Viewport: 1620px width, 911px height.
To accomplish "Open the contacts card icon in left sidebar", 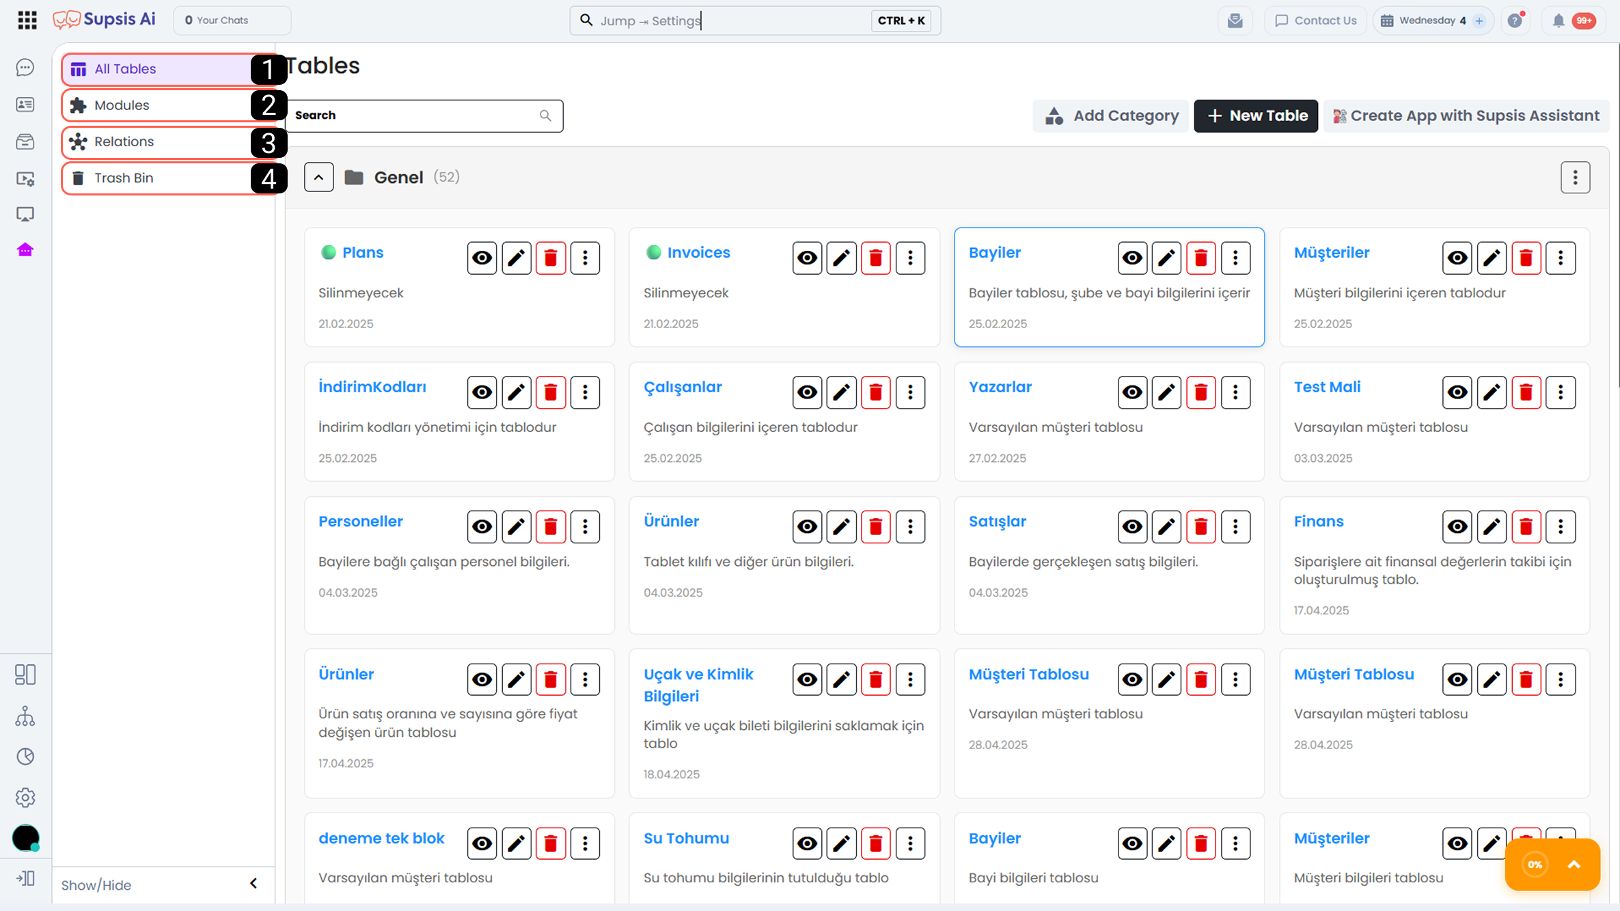I will (x=25, y=105).
